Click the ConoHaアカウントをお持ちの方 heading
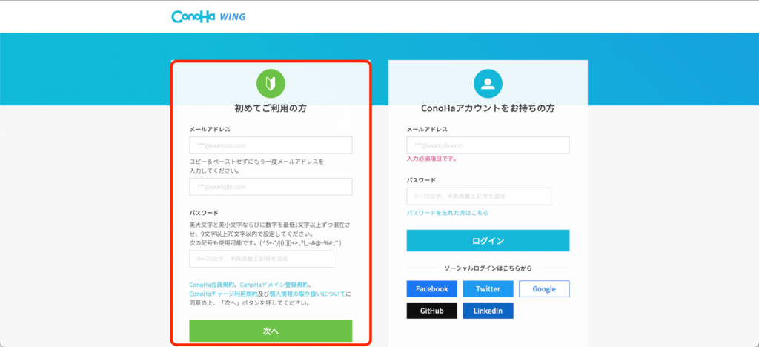Viewport: 759px width, 347px height. [x=488, y=108]
